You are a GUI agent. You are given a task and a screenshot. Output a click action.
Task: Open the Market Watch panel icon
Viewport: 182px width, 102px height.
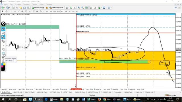click(13, 8)
